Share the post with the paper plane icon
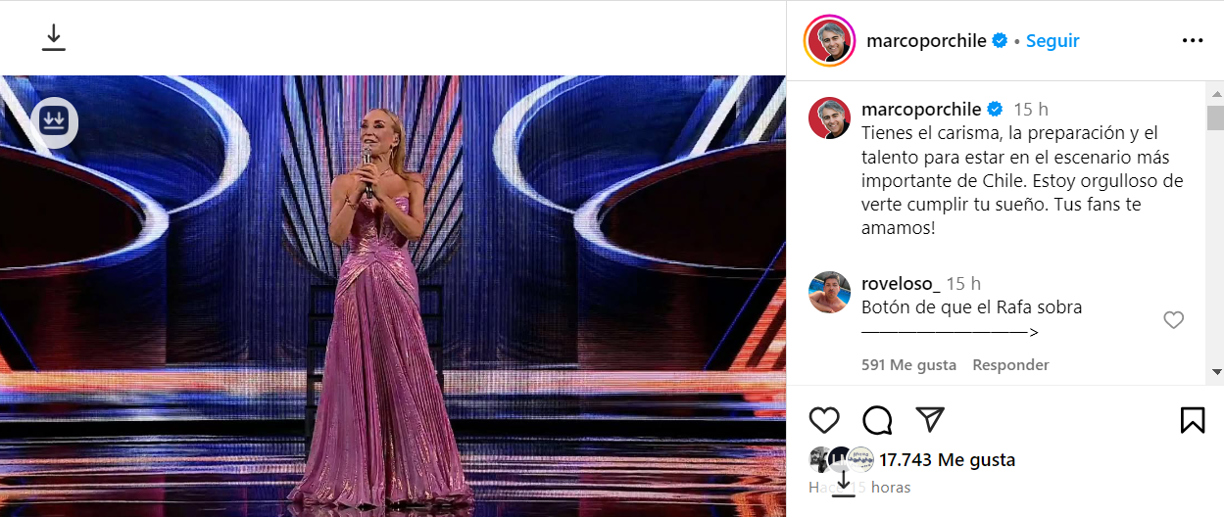Viewport: 1224px width, 517px height. pos(929,420)
